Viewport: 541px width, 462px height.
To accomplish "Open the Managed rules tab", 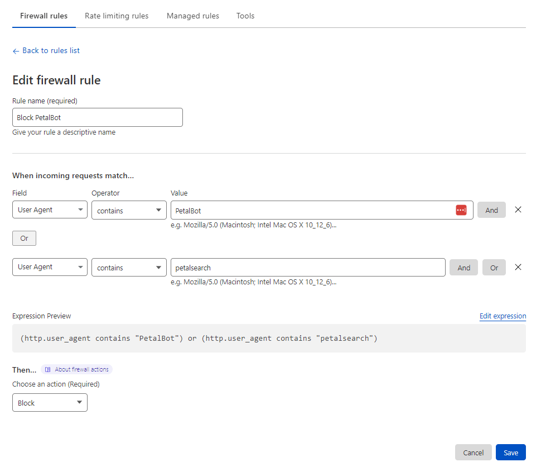I will click(193, 16).
